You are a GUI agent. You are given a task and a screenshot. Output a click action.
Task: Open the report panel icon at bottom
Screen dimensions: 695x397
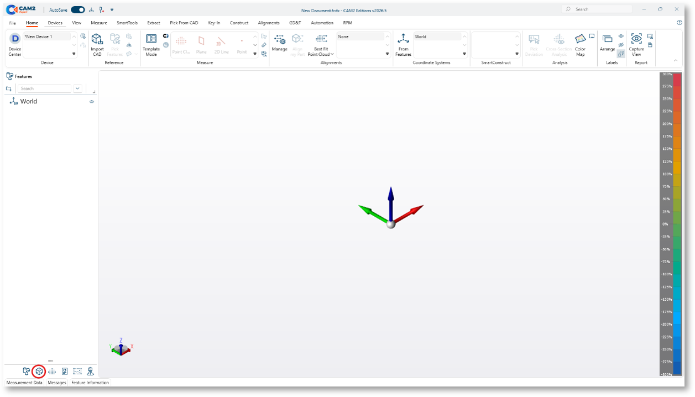tap(65, 372)
